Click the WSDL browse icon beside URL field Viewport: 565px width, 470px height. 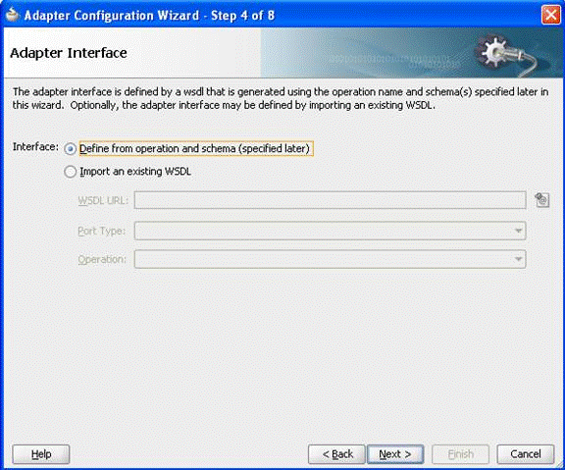541,200
